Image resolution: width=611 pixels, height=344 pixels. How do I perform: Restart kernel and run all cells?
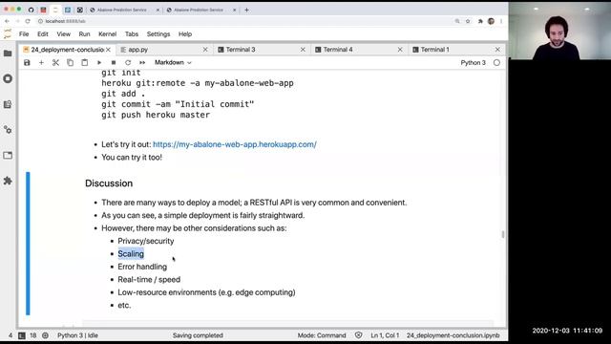(x=142, y=62)
